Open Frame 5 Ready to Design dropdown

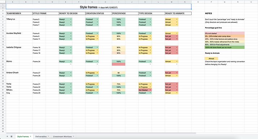[x=71, y=19]
